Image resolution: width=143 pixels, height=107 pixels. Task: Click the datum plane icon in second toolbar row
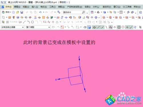[x=3, y=17]
